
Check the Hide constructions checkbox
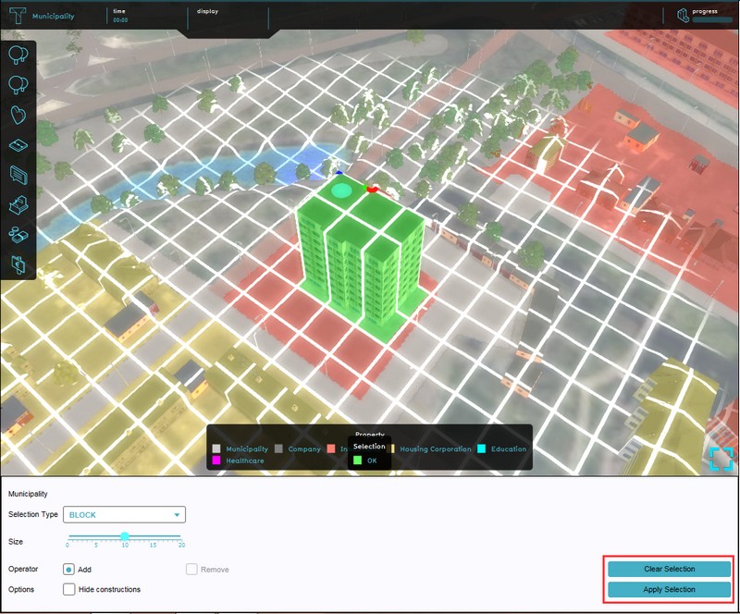(x=69, y=589)
